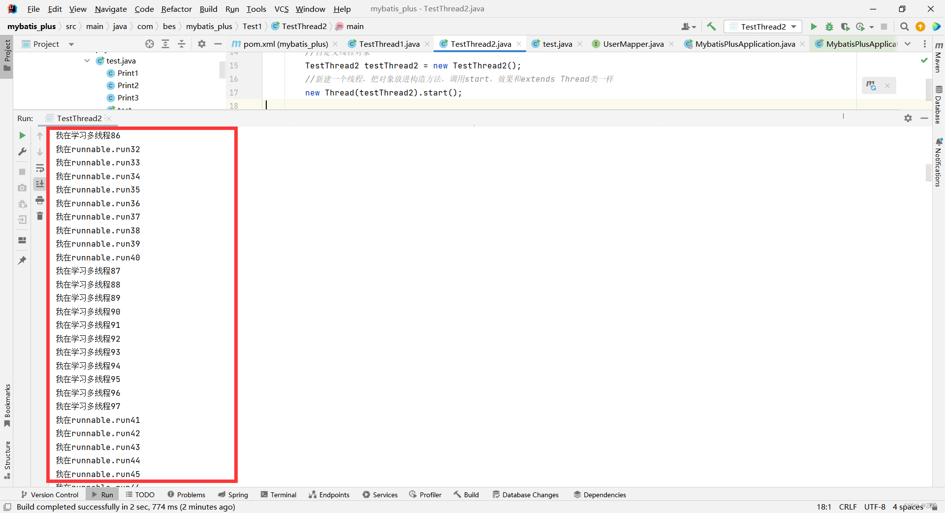Close the TestThread2 run tab
This screenshot has height=513, width=945.
click(x=109, y=118)
